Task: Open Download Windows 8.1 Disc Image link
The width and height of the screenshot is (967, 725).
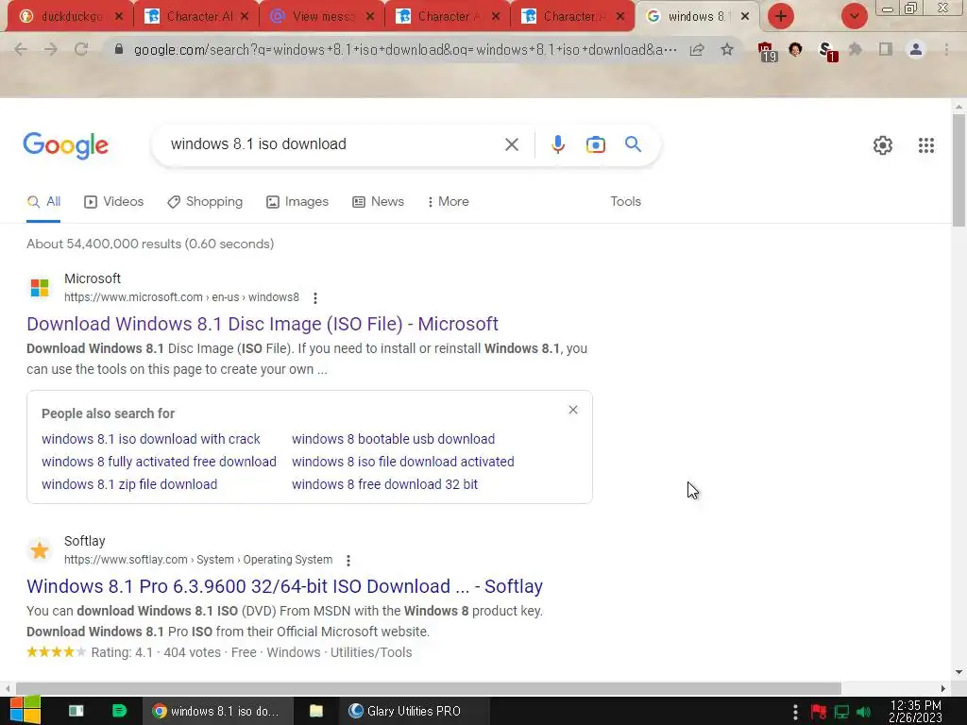Action: 263,324
